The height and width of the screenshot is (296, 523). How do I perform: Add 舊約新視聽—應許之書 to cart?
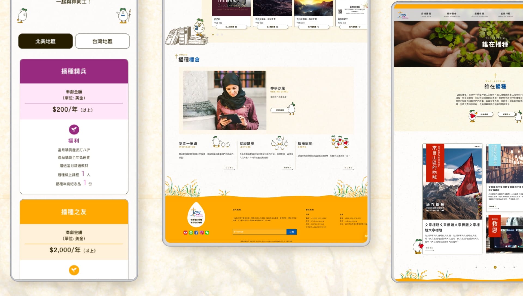coord(314,27)
